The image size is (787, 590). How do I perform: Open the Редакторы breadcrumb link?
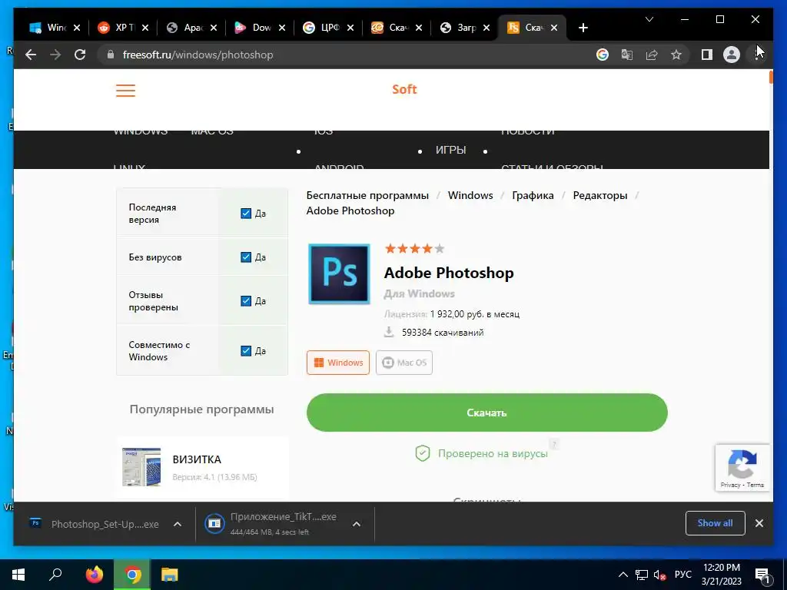[x=599, y=195]
